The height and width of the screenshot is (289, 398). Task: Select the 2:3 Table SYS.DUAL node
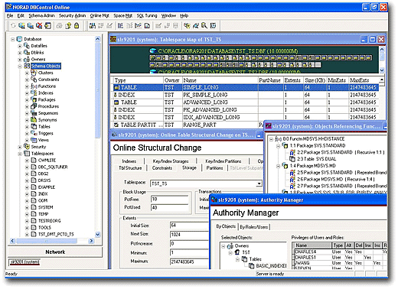[x=316, y=159]
